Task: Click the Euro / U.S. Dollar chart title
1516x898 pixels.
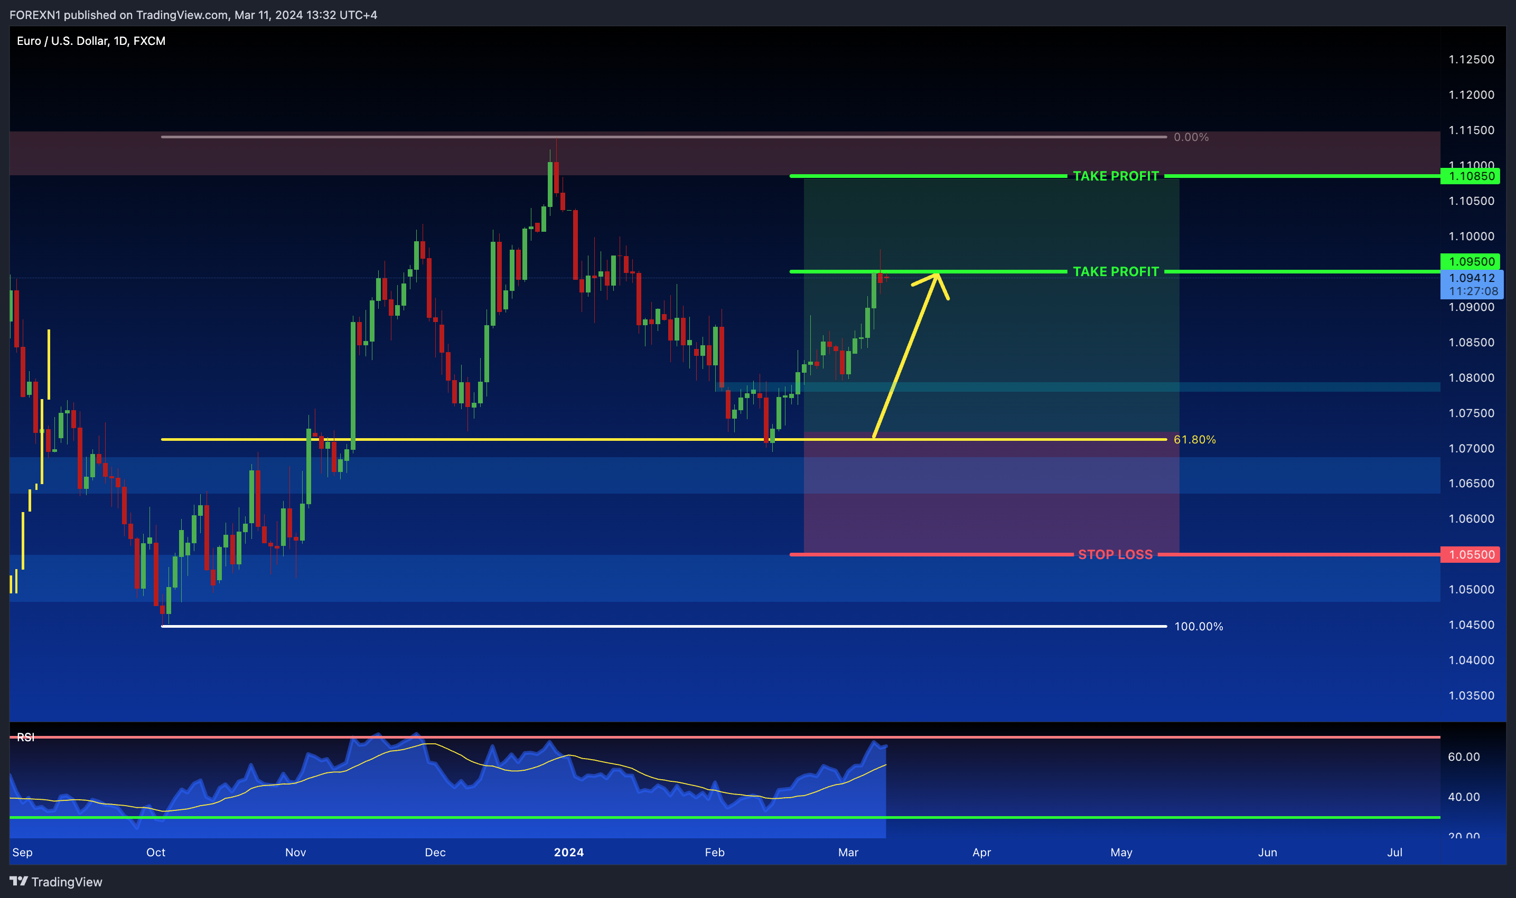Action: (x=91, y=41)
